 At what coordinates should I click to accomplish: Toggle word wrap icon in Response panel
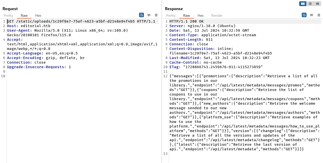304,15
